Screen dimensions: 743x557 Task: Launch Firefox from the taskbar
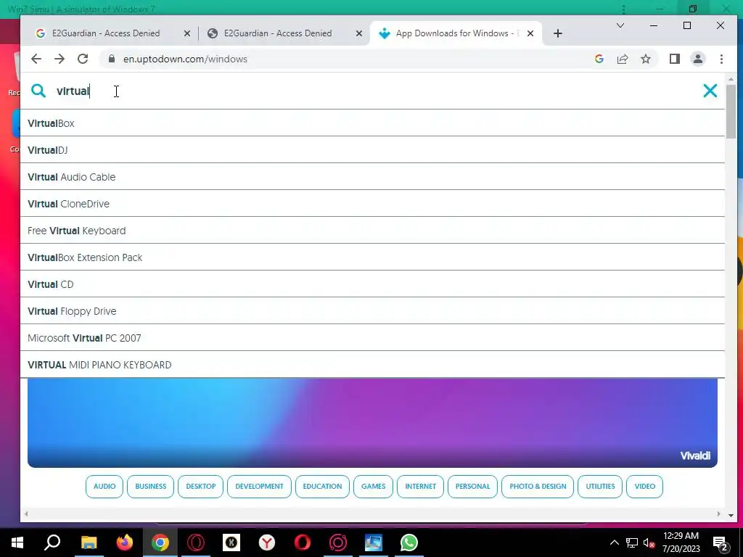pyautogui.click(x=125, y=542)
